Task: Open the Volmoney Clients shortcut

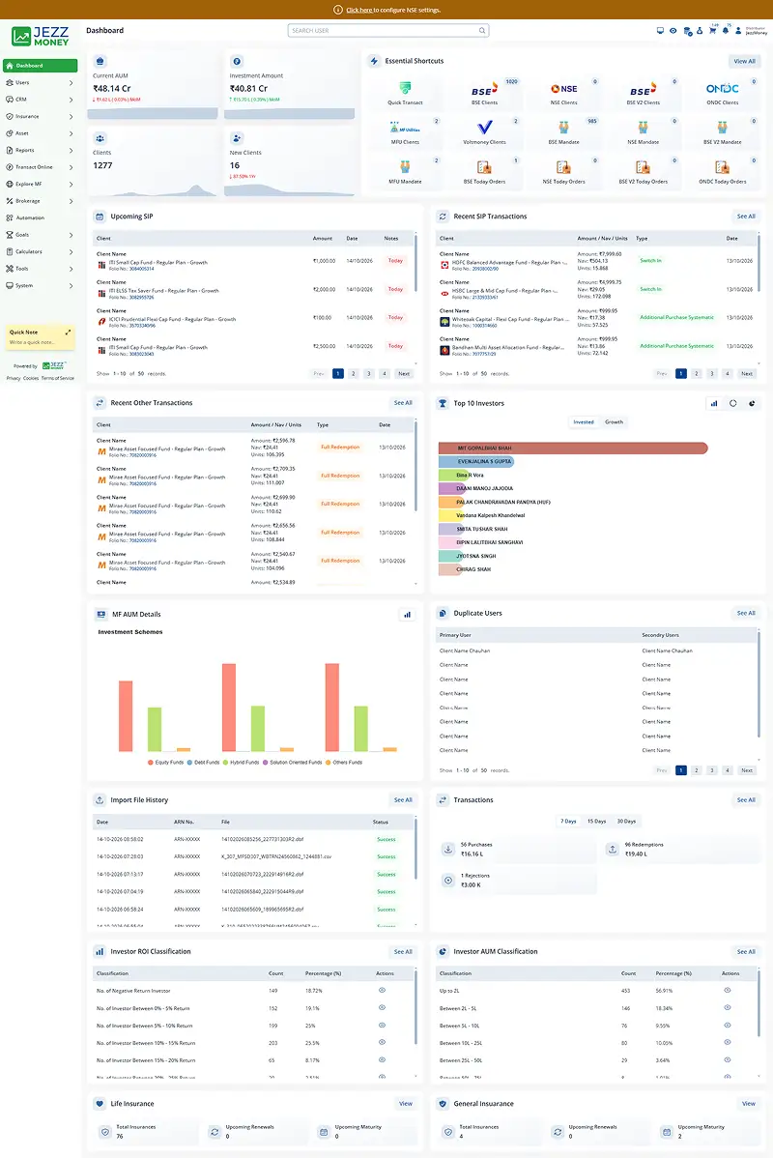Action: coord(484,132)
